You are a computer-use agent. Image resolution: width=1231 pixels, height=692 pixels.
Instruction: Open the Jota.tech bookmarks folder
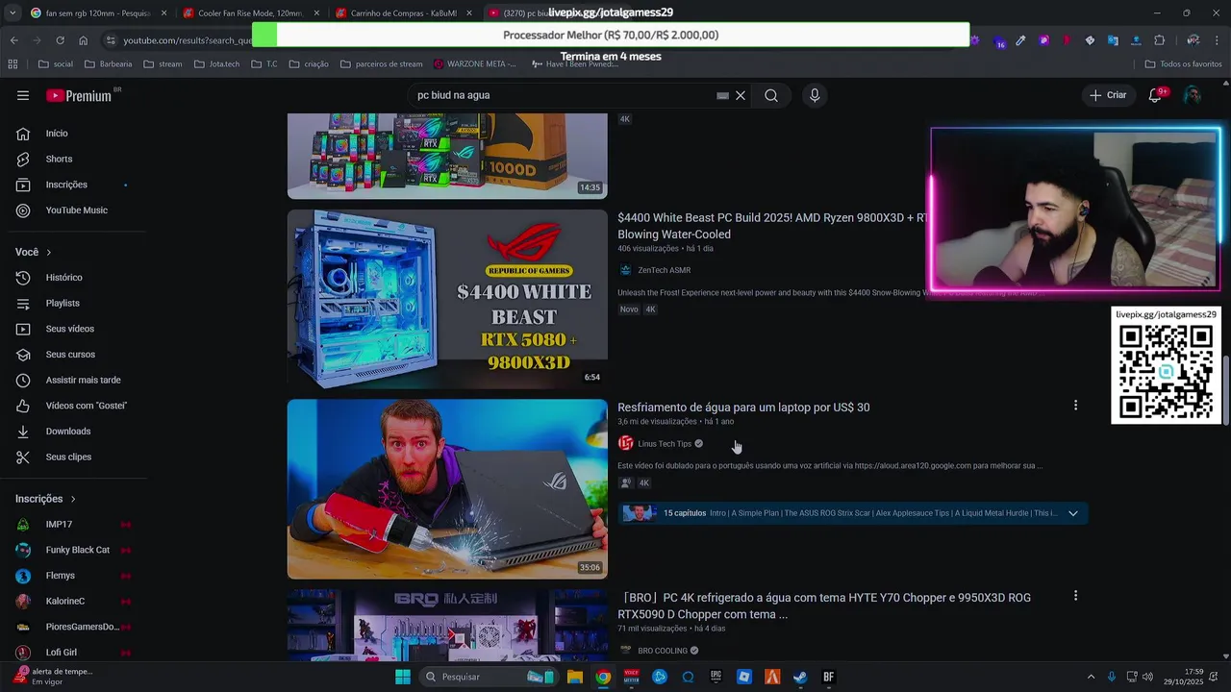(216, 64)
